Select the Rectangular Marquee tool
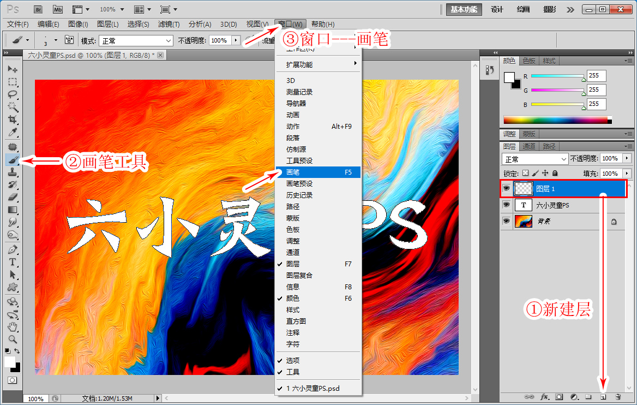This screenshot has width=637, height=405. click(x=13, y=82)
